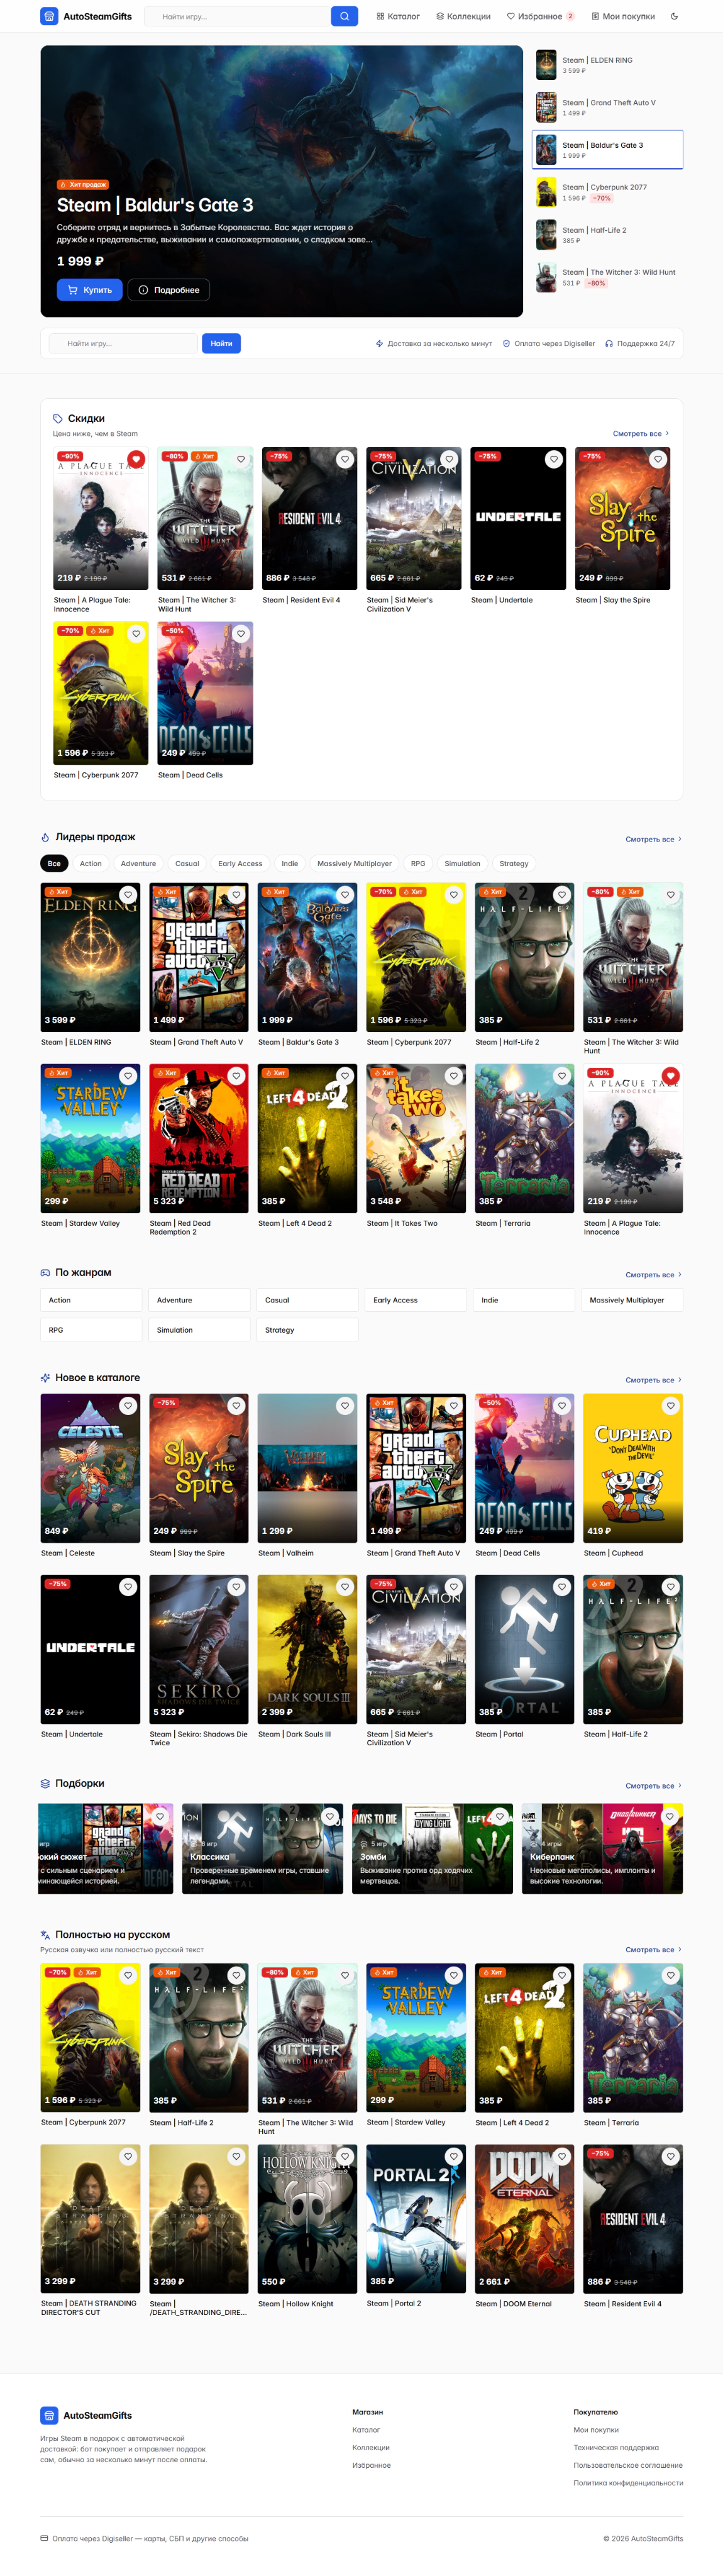
Task: Click the AutoSteamGifts logo icon in header
Action: [x=49, y=16]
